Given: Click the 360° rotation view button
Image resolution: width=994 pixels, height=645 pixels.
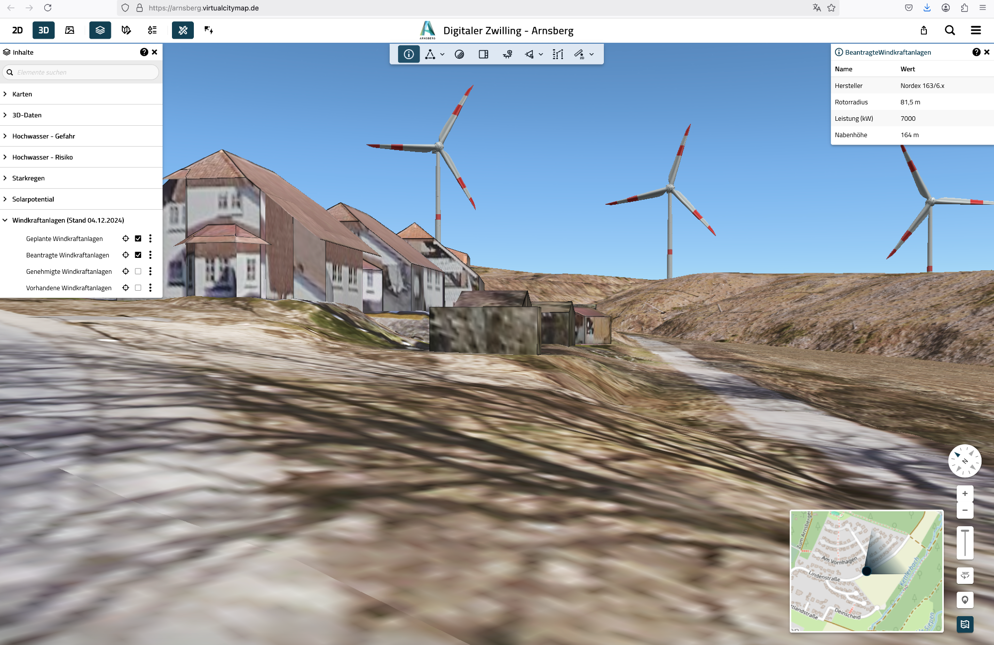Looking at the screenshot, I should (965, 575).
